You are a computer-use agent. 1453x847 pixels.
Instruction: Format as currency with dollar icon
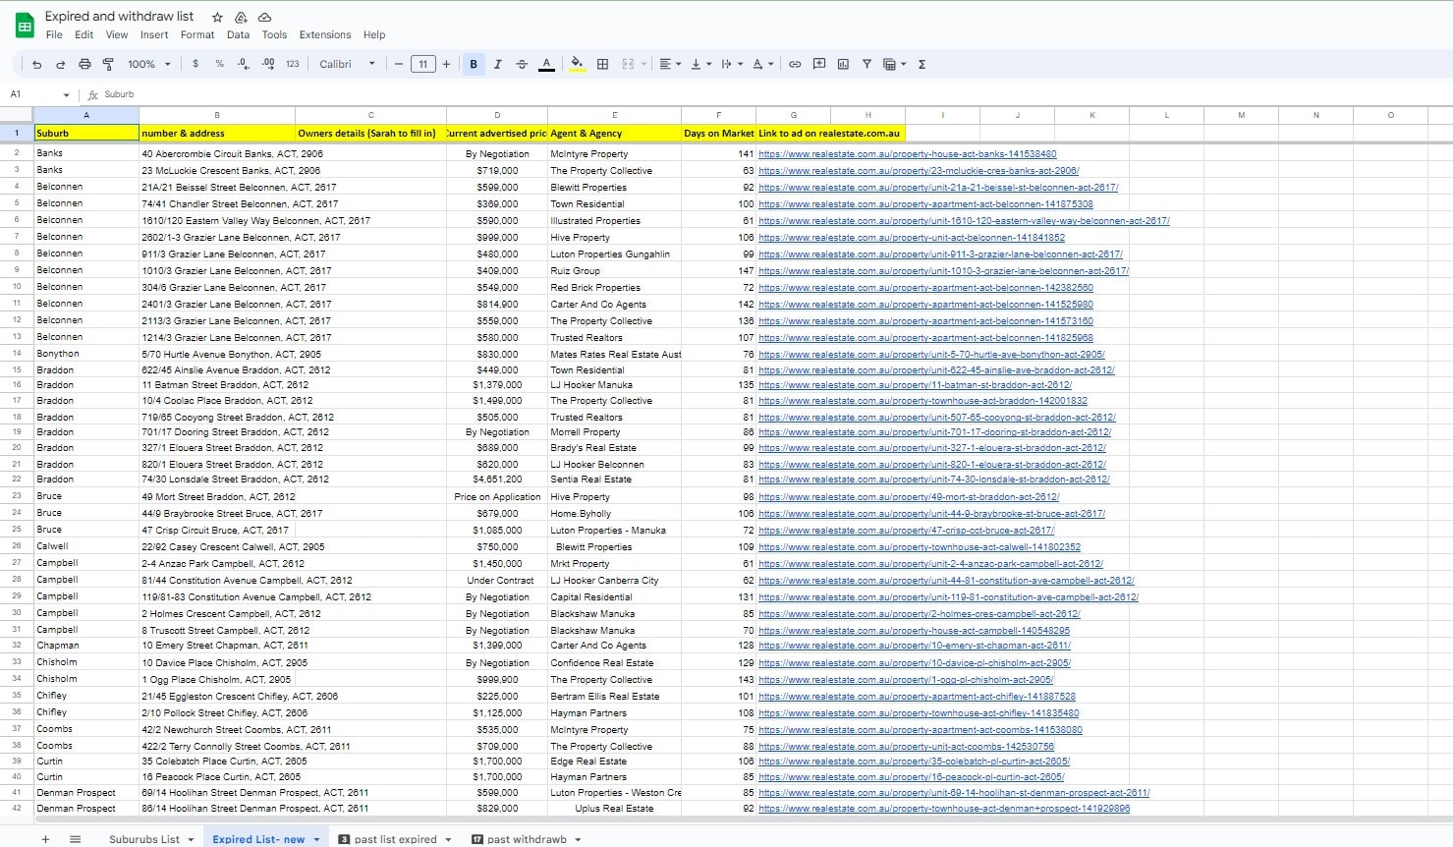coord(196,64)
